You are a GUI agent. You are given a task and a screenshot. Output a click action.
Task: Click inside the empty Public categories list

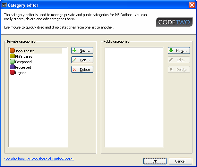(134, 97)
